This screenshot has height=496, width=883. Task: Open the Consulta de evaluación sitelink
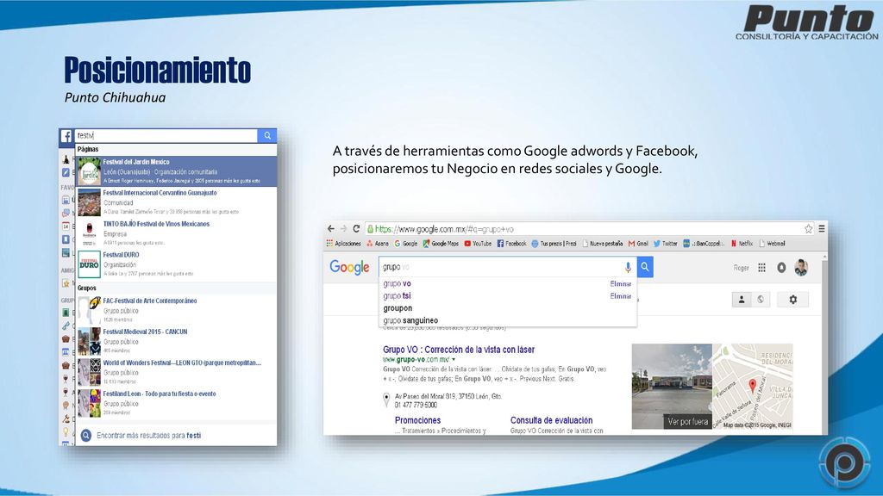(x=551, y=420)
